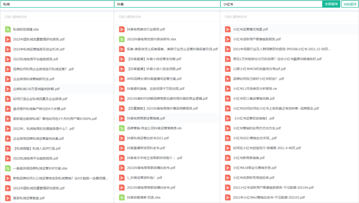
Task: Click PDF icon for 小红书618商业化营销手册.pdf
Action: [x=228, y=168]
